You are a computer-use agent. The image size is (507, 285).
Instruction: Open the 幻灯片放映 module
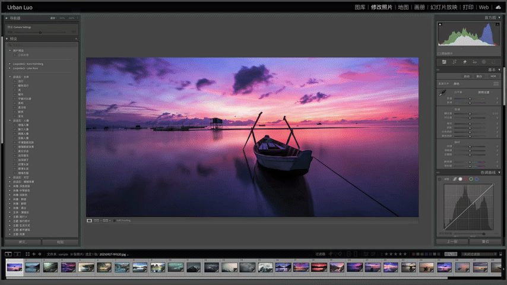(443, 7)
